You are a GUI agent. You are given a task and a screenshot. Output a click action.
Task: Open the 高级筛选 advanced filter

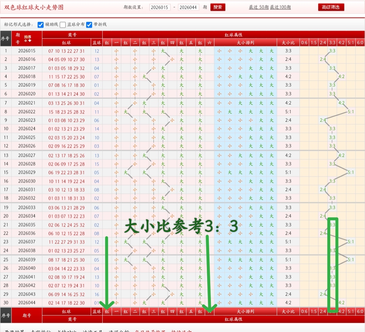[x=331, y=7]
